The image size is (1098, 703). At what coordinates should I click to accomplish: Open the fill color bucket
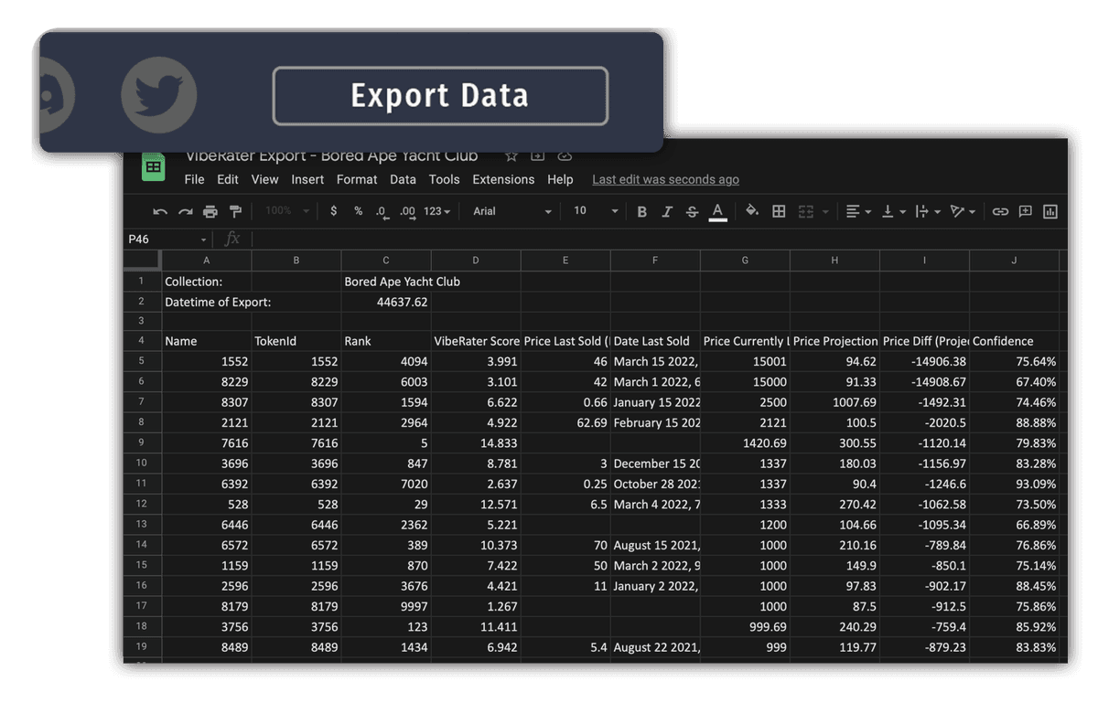pyautogui.click(x=752, y=211)
